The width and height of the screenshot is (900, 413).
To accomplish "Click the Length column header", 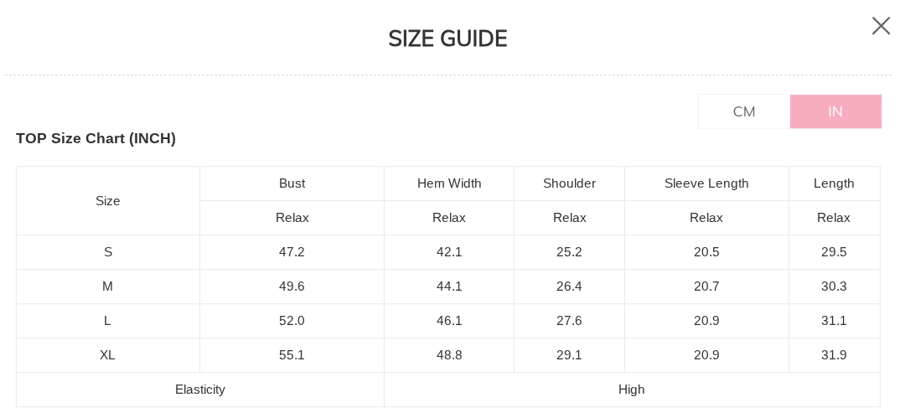I will [x=834, y=183].
